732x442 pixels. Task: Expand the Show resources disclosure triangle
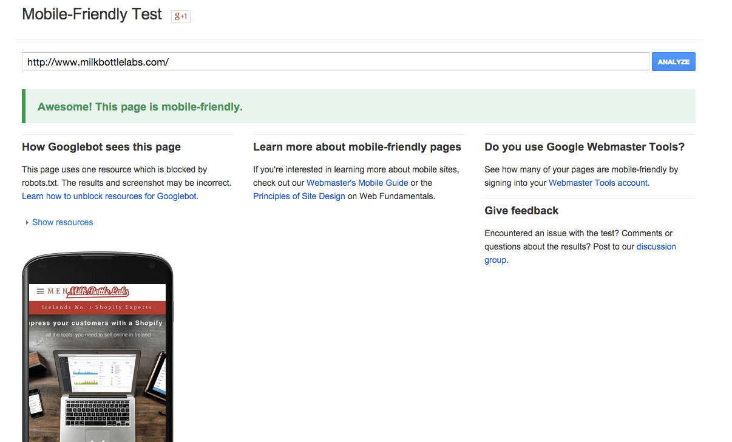click(x=27, y=223)
